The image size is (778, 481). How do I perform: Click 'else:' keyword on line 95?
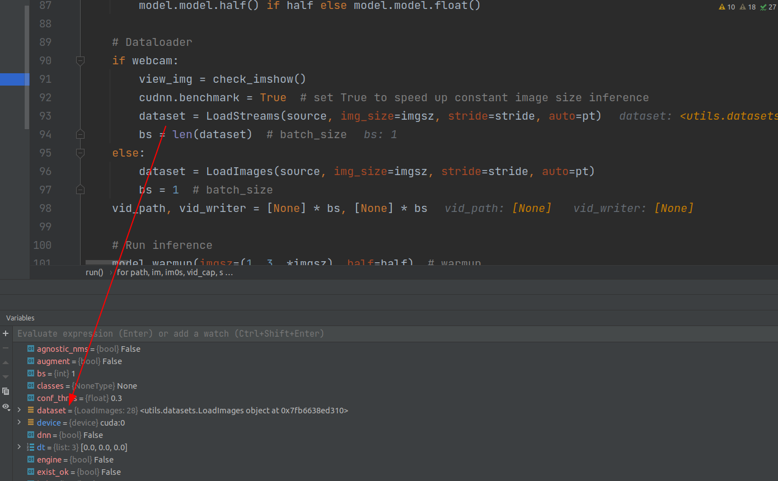pyautogui.click(x=129, y=153)
